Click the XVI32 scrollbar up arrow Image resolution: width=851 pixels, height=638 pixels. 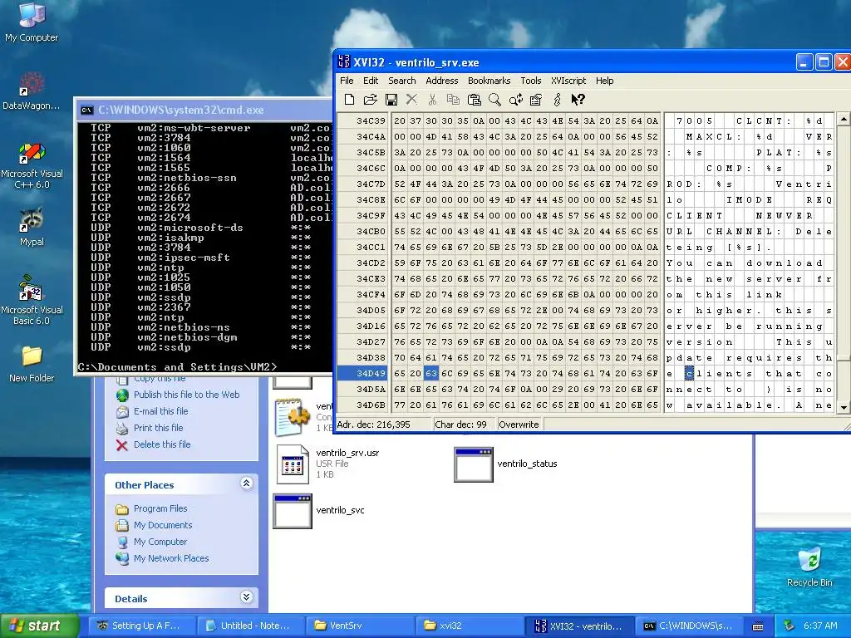844,119
